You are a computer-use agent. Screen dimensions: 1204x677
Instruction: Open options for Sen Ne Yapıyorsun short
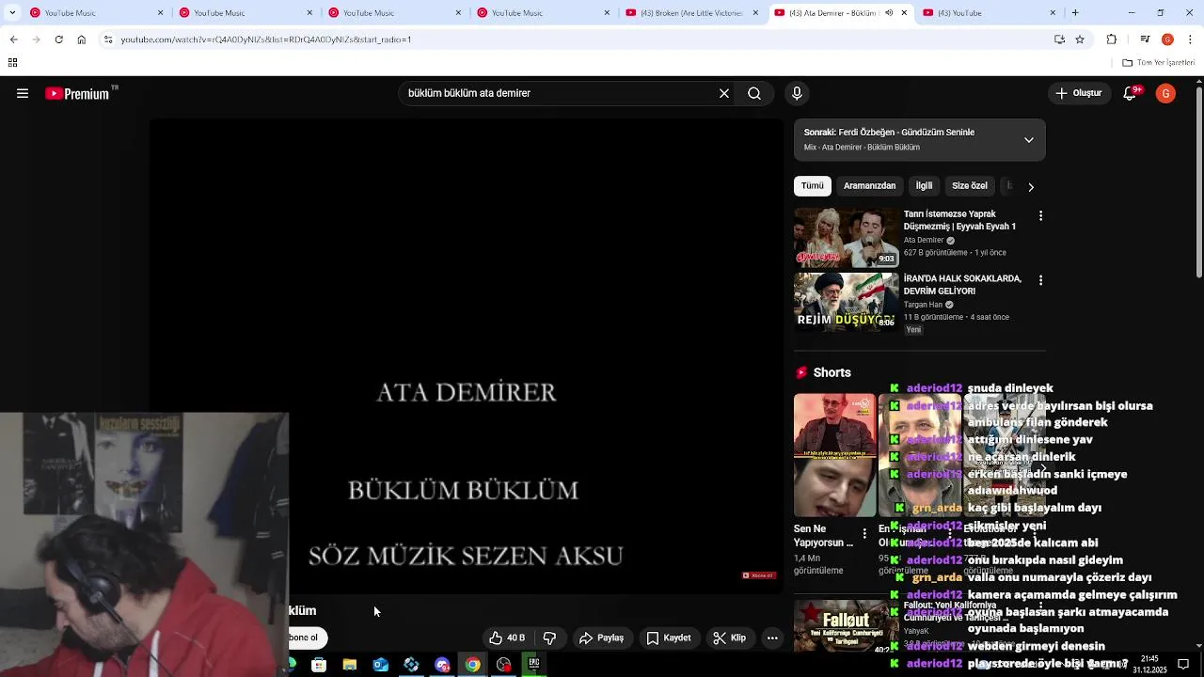click(864, 534)
